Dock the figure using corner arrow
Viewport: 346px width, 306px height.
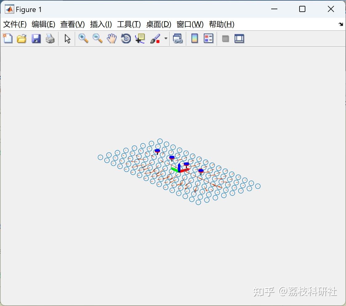341,24
